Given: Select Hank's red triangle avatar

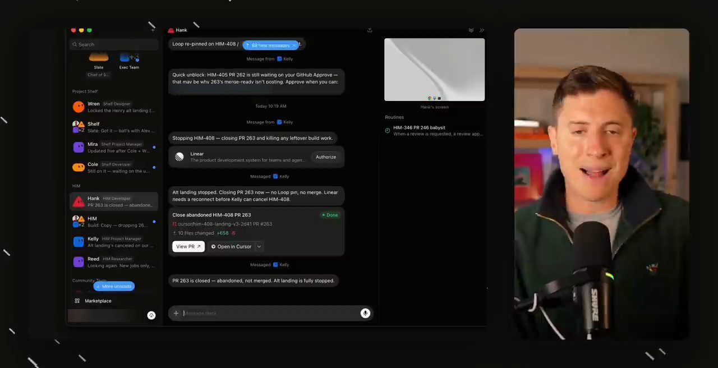Looking at the screenshot, I should (79, 201).
